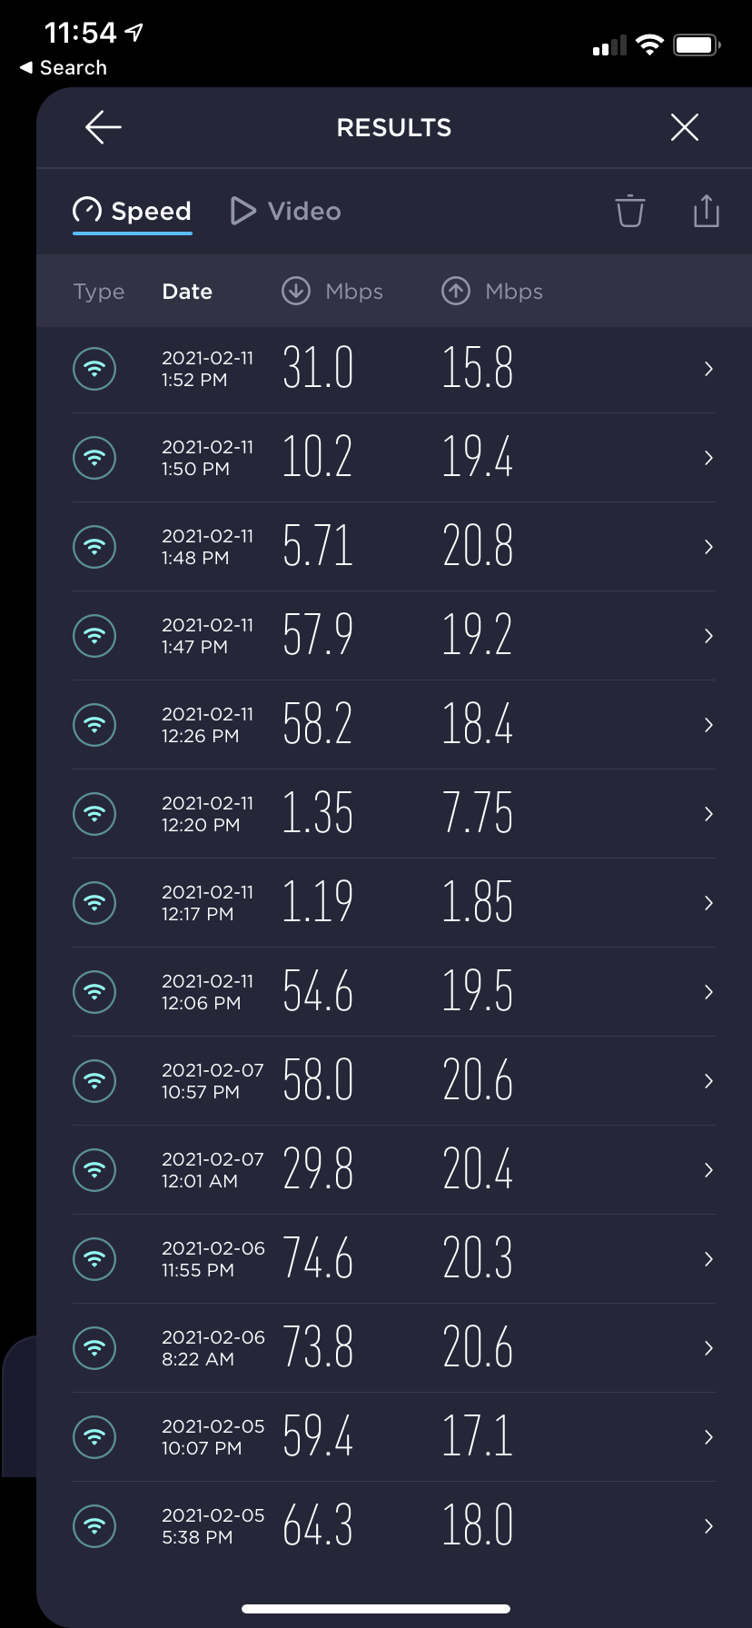Screen dimensions: 752x1628
Task: Tap the home indicator bar at bottom
Action: (376, 1609)
